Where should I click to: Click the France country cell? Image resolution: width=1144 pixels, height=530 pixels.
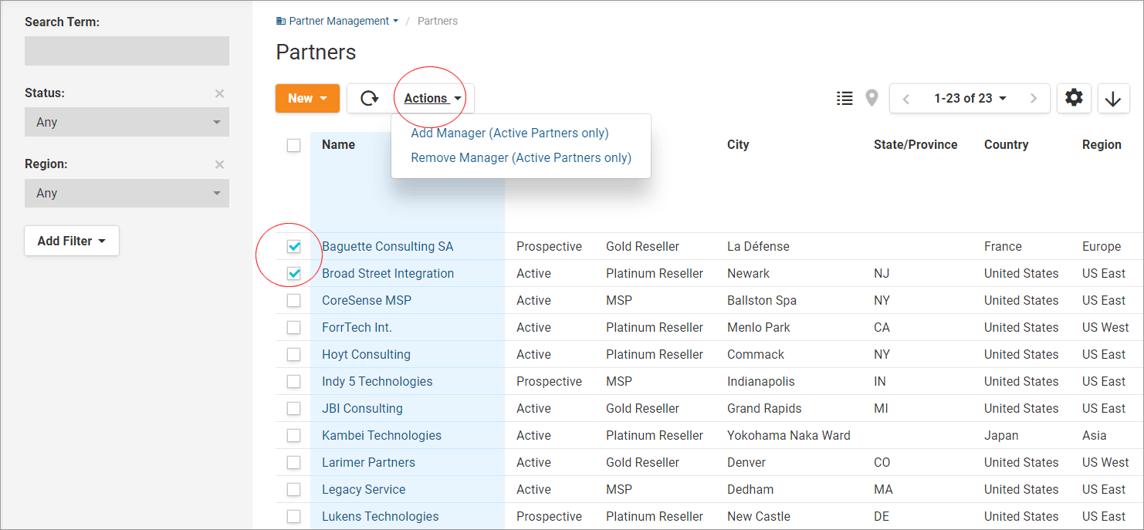(x=1003, y=246)
